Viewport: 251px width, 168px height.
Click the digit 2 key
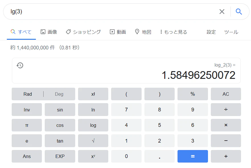coord(160,141)
